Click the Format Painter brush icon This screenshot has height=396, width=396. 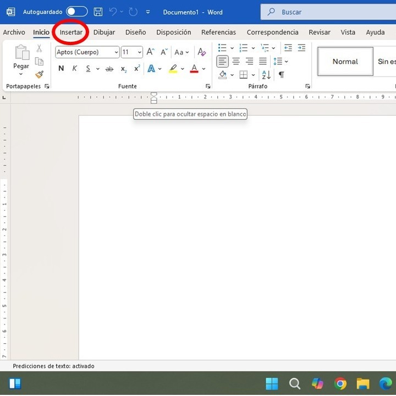(40, 74)
